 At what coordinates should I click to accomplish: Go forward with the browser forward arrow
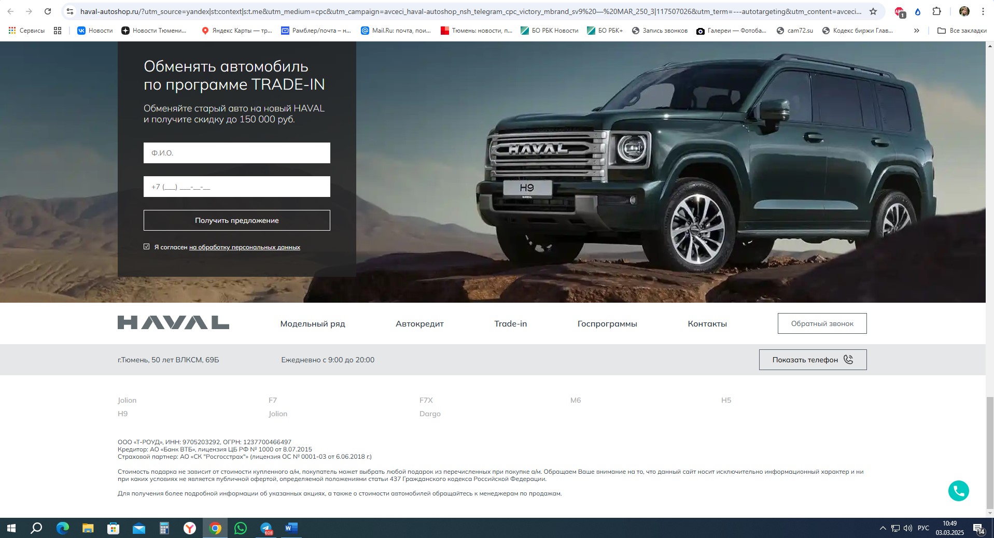29,11
